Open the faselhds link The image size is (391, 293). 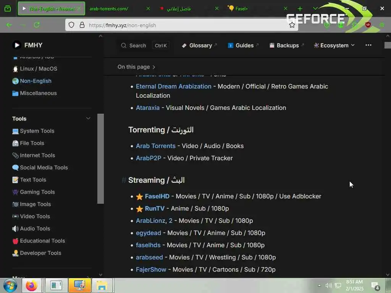click(148, 245)
